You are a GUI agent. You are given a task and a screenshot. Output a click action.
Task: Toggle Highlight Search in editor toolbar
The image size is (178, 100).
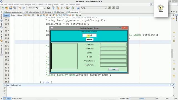[x=47, y=15]
